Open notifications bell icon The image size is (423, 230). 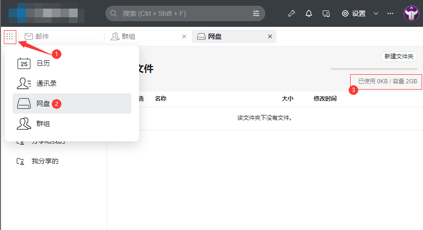(x=309, y=13)
